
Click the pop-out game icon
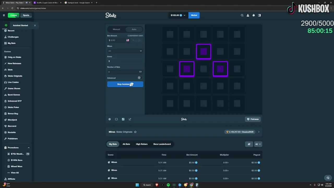tap(130, 119)
